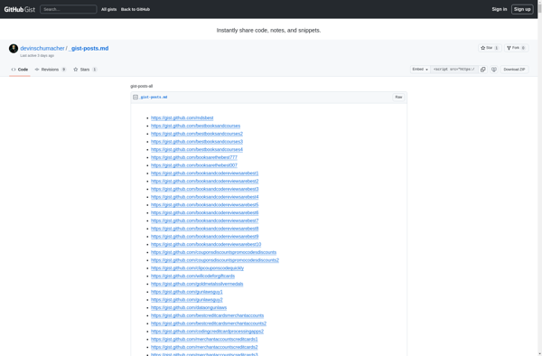Viewport: 542px width, 356px height.
Task: Open devinschumacher avatar image
Action: coord(14,49)
